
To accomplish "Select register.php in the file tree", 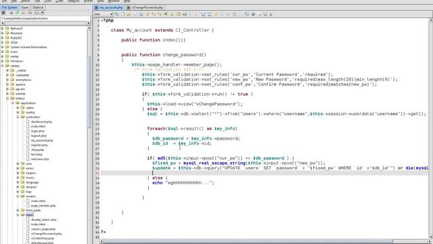I will pyautogui.click(x=39, y=145).
